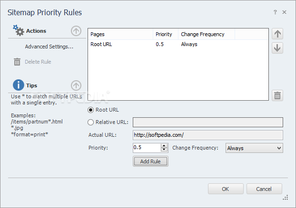Sort by the Pages column header

120,34
